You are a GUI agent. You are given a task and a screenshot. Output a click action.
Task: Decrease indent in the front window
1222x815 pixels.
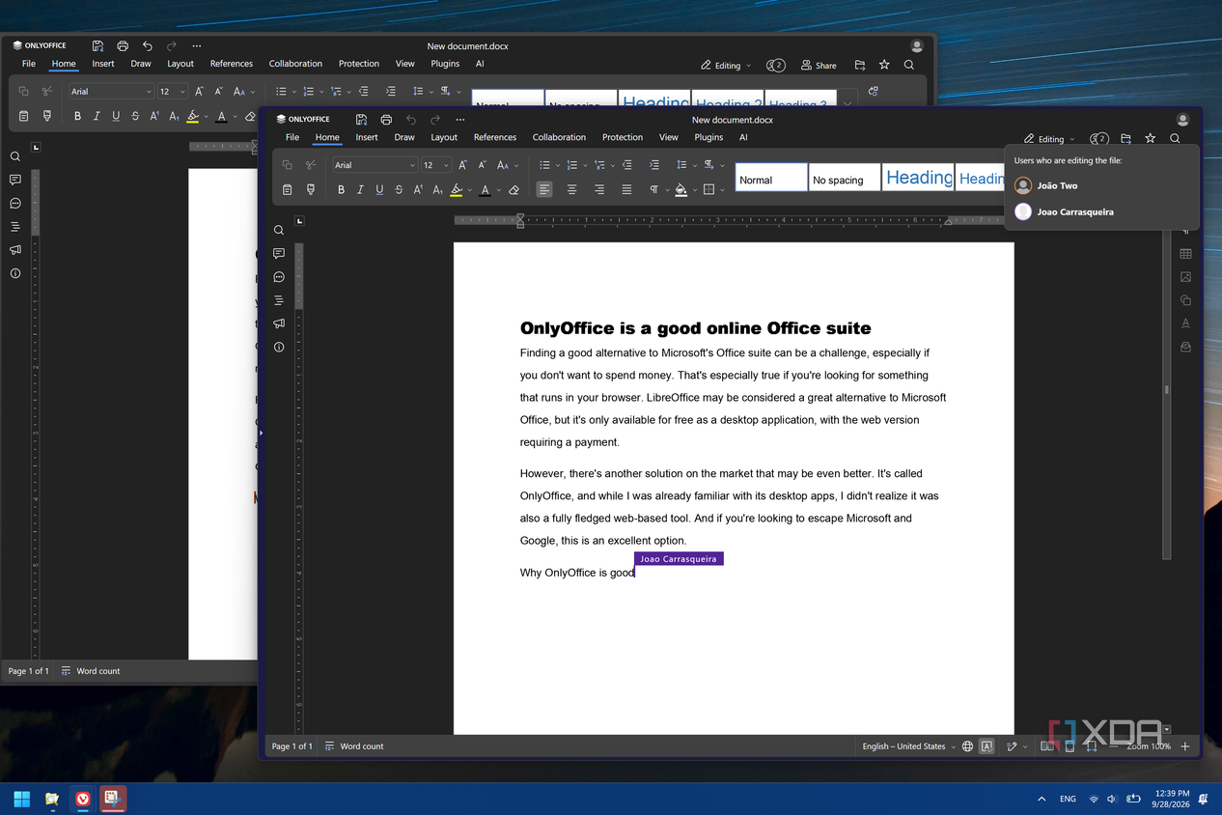pyautogui.click(x=626, y=165)
